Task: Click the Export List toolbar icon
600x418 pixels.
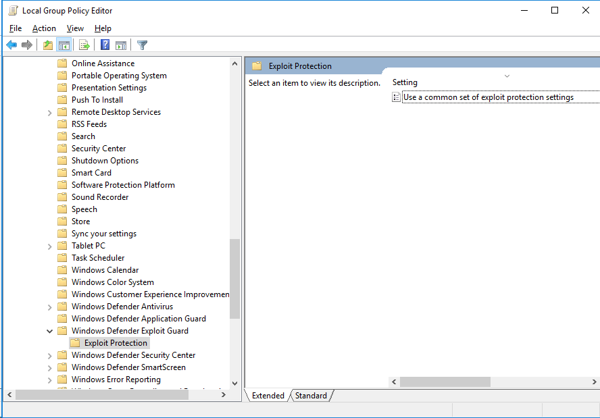Action: (x=84, y=45)
